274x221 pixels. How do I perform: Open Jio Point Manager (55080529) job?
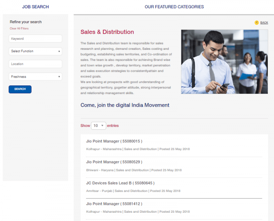point(114,162)
